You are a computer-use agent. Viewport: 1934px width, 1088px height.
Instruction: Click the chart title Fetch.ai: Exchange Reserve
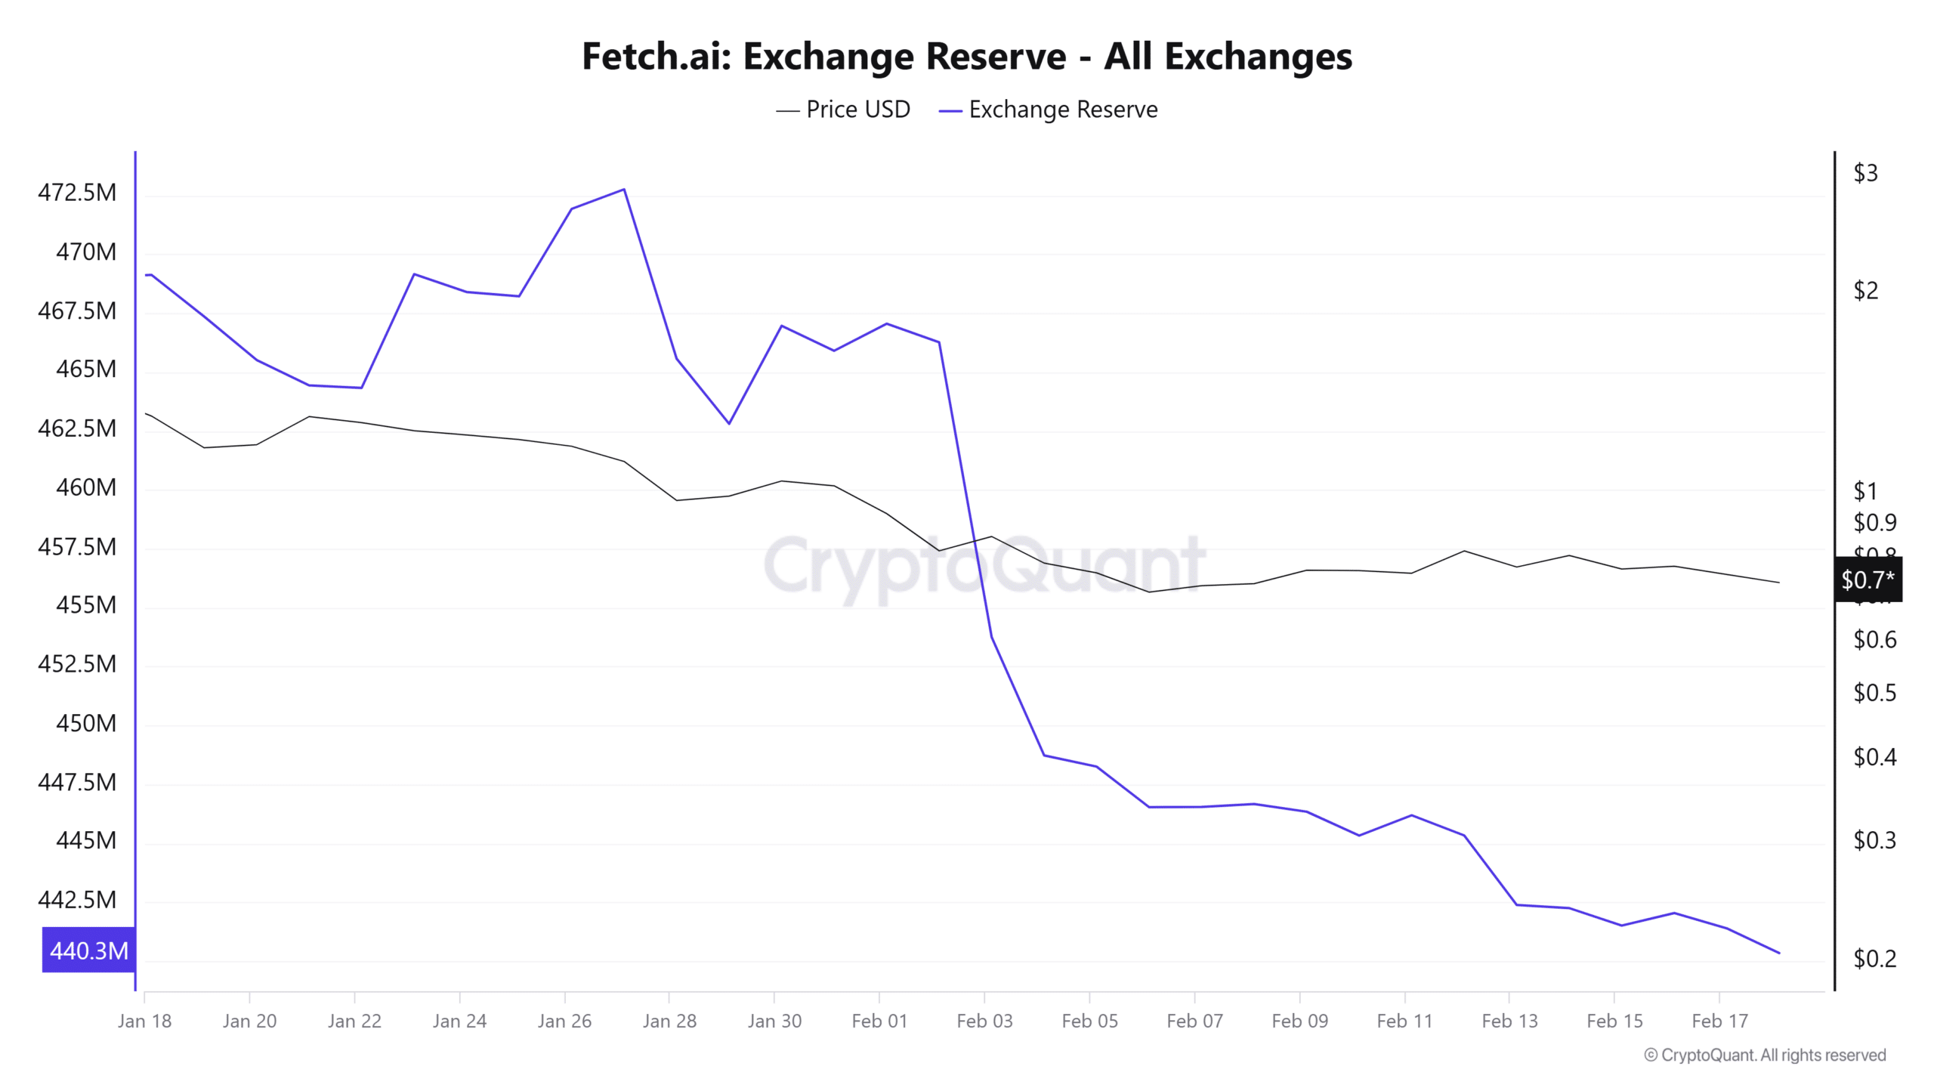point(966,56)
